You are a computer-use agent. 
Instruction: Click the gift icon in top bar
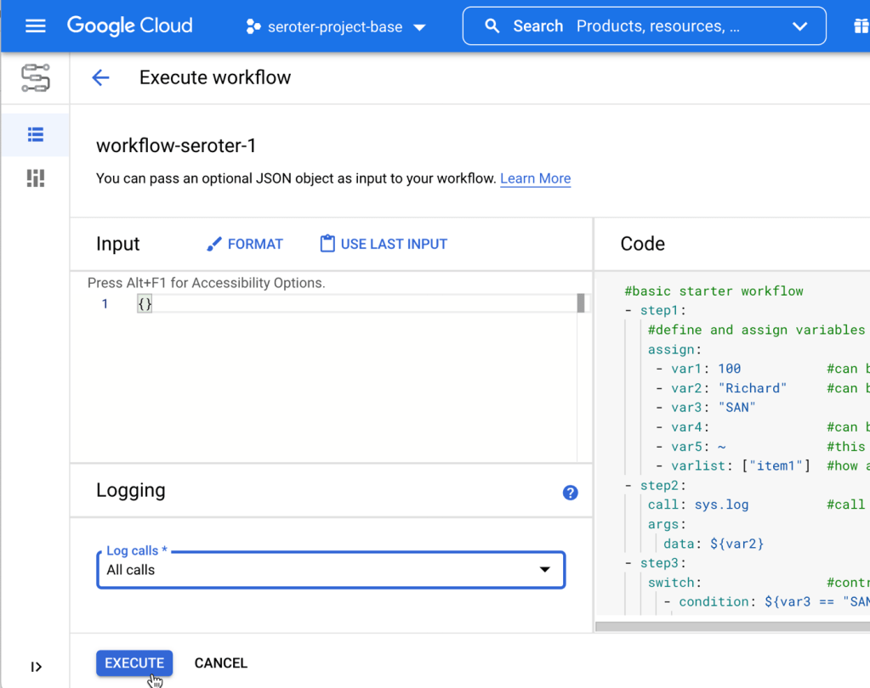tap(861, 26)
